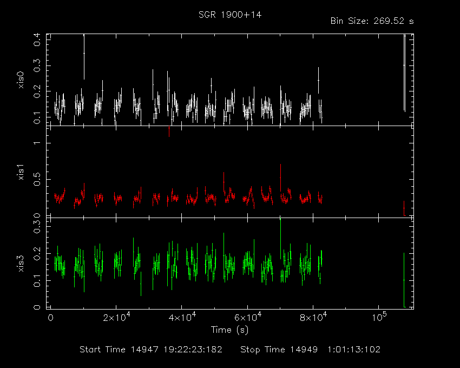
Task: Select the "Start Time 14947 19:22:23:182" text
Action: pyautogui.click(x=151, y=350)
